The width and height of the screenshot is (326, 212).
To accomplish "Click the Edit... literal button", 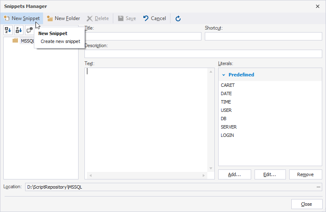I will [x=270, y=174].
